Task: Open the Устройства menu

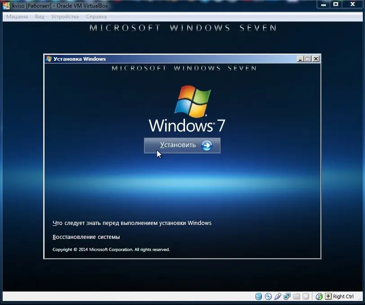Action: [65, 17]
